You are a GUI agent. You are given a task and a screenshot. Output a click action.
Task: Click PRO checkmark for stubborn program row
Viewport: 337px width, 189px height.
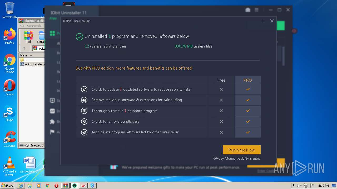(x=248, y=111)
